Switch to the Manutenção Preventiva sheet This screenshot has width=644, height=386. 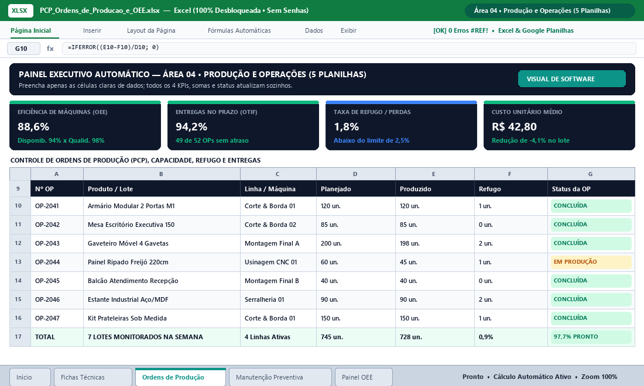(280, 377)
